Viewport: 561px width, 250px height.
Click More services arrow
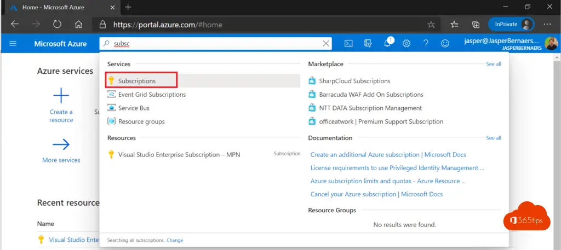click(x=61, y=145)
